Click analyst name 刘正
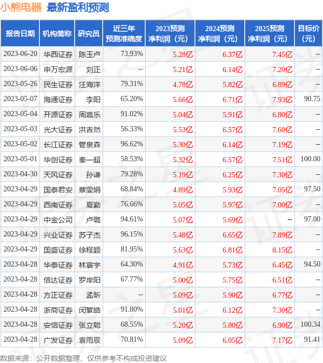The width and height of the screenshot is (323, 363). (x=93, y=69)
